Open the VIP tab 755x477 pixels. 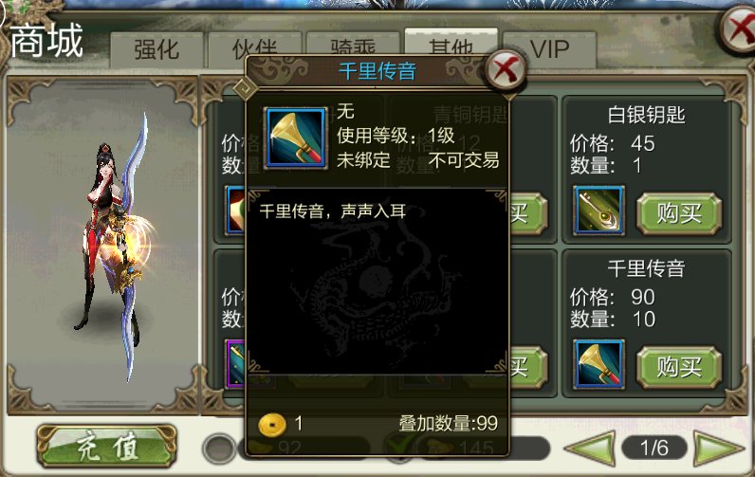(549, 49)
